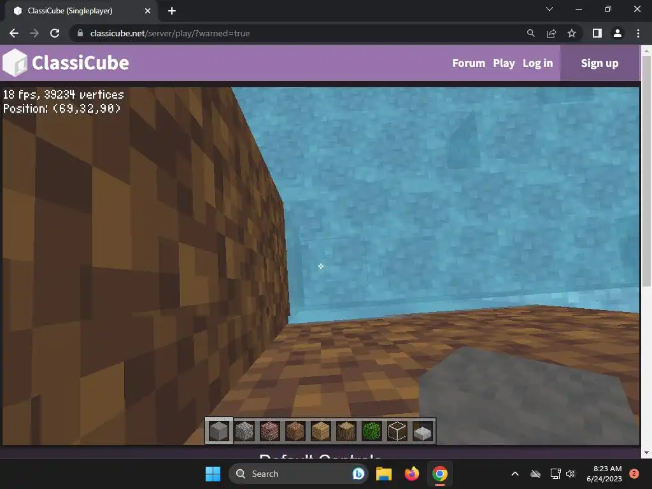The width and height of the screenshot is (652, 489).
Task: Click the page vertical scrollbar thumb
Action: 646,171
